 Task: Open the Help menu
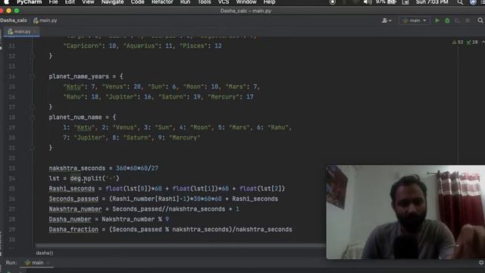click(x=270, y=2)
